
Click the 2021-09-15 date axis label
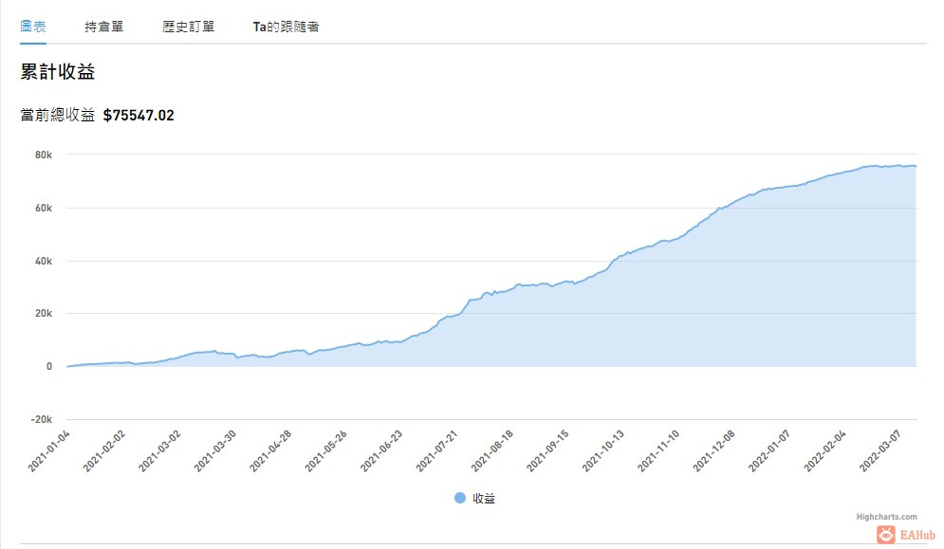tap(547, 451)
